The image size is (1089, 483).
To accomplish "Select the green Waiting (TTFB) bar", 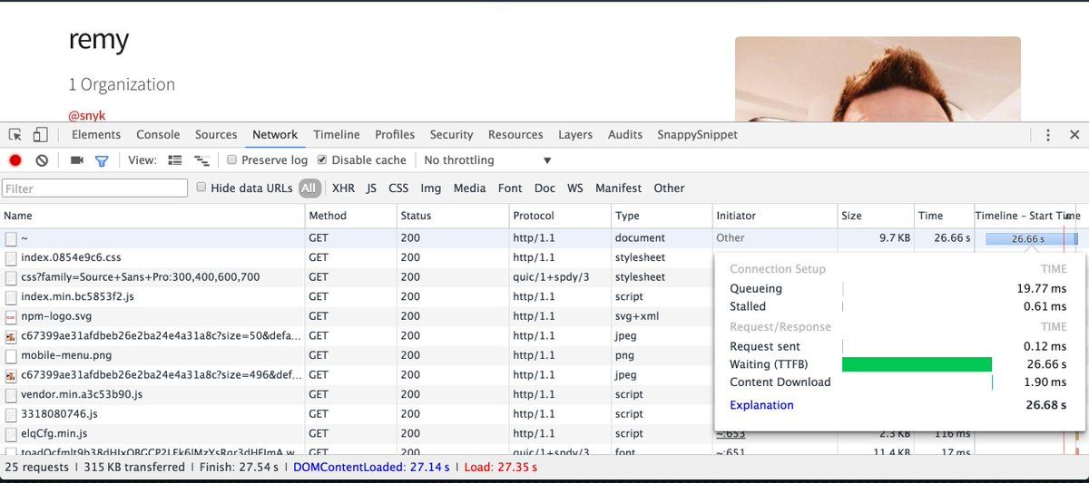I will point(917,364).
